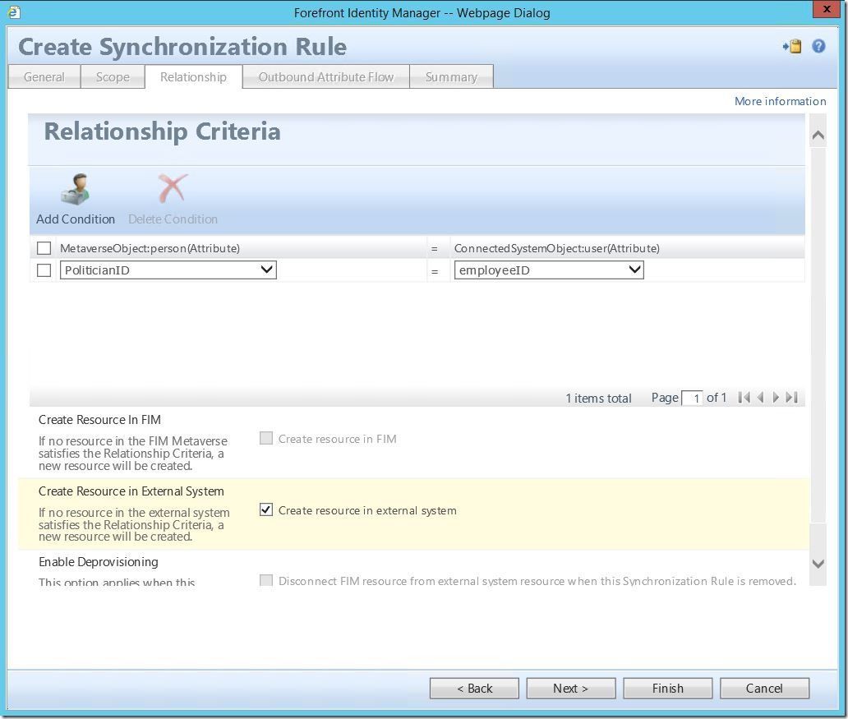Select the Relationship tab

(x=194, y=76)
